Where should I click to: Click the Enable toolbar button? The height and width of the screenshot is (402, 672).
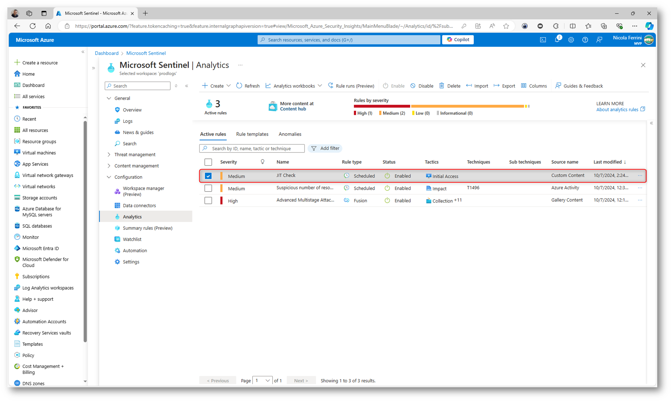pyautogui.click(x=393, y=86)
